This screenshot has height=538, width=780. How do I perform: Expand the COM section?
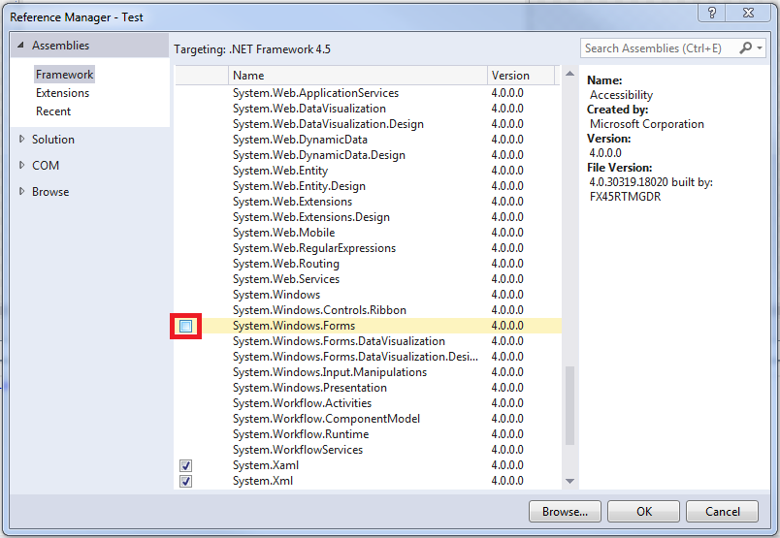point(21,165)
